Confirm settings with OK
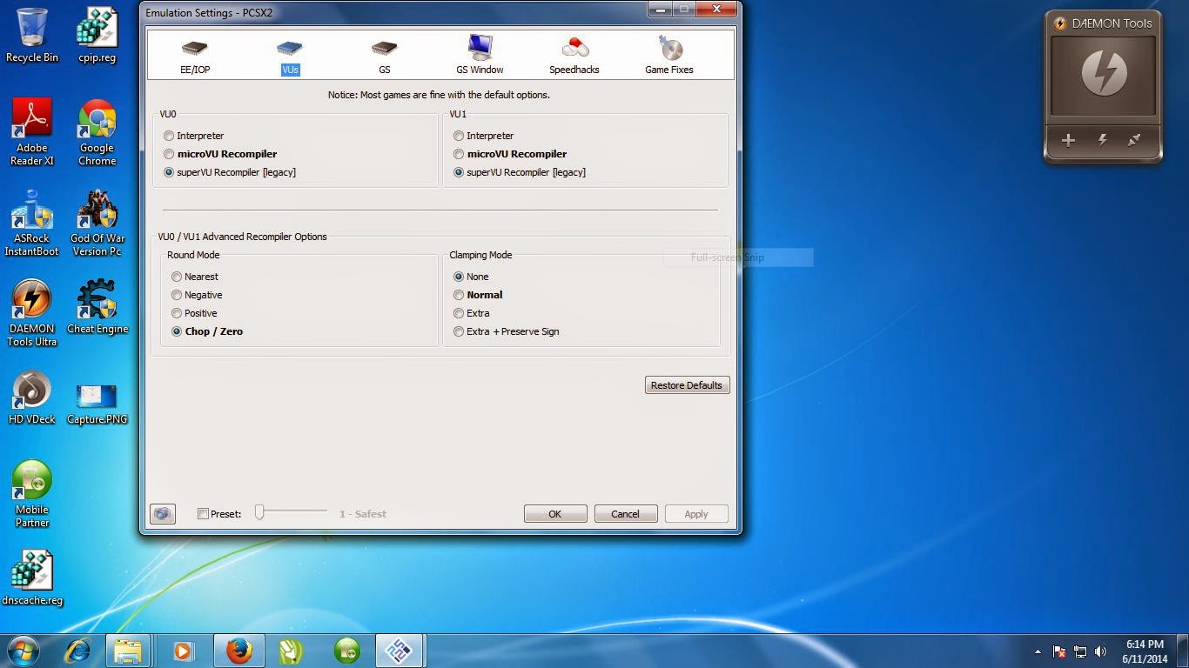1189x668 pixels. click(555, 514)
